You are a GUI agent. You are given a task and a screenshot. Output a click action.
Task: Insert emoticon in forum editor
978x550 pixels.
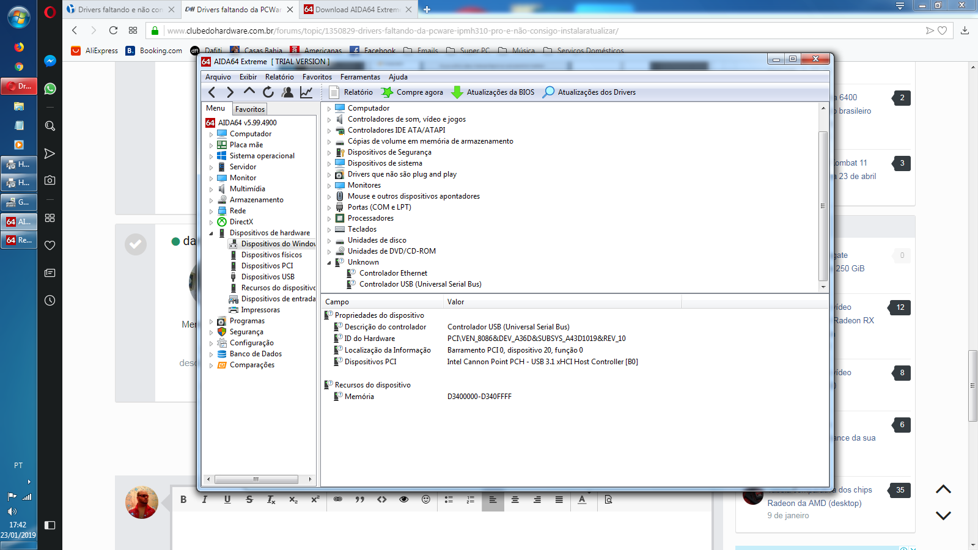(426, 499)
